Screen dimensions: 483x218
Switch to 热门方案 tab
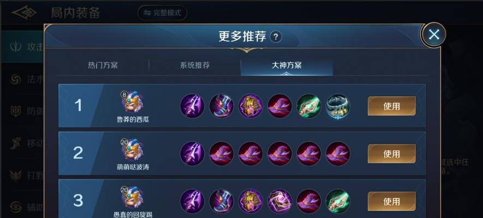(x=103, y=65)
